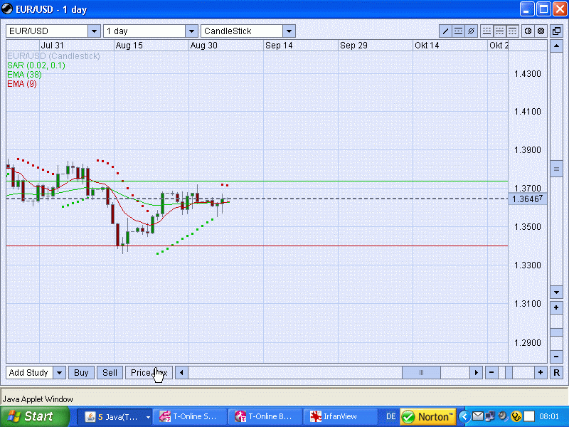
Task: Click the 1 day period combo field
Action: (x=144, y=31)
